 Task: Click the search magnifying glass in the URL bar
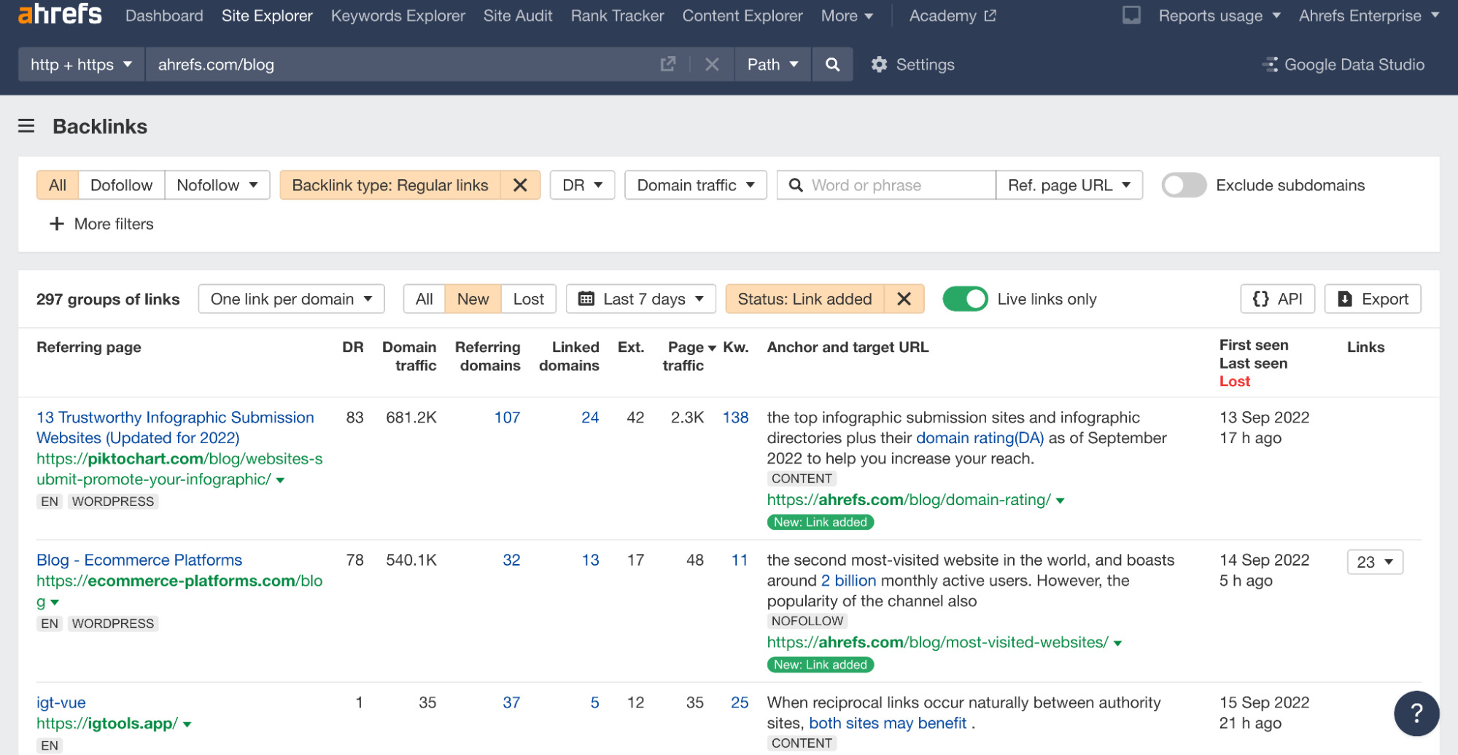tap(831, 64)
